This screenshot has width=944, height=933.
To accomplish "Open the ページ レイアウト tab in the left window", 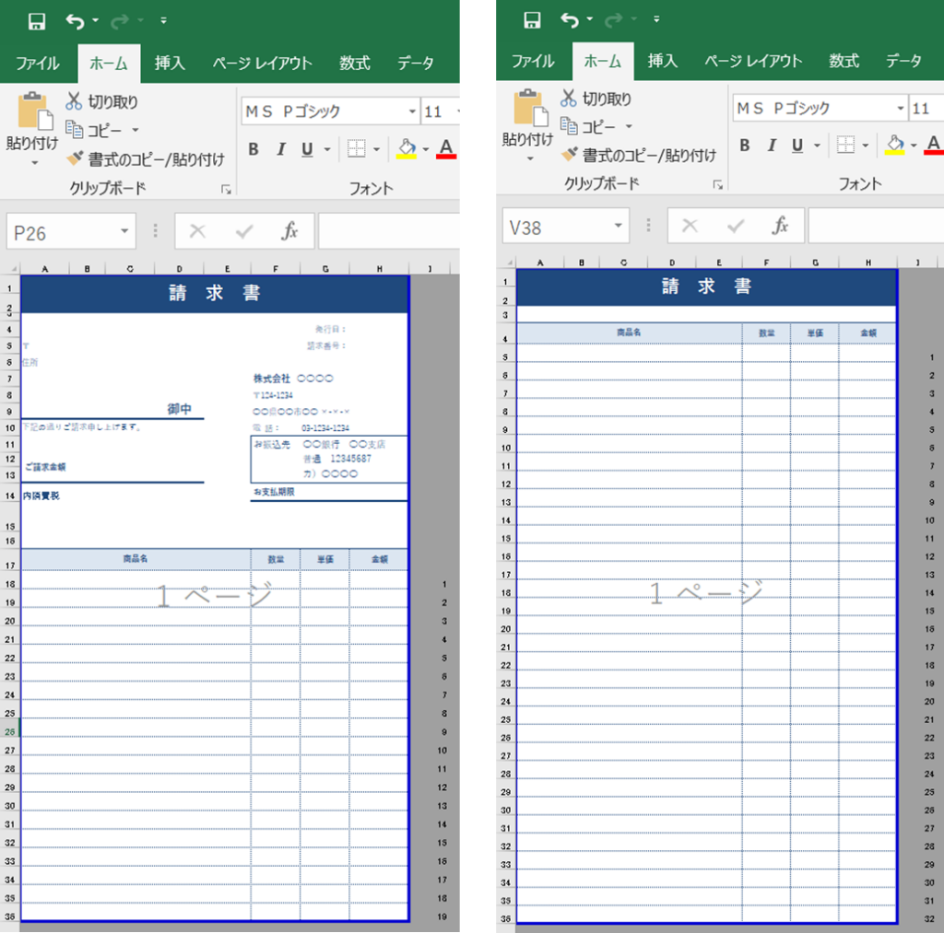I will tap(263, 63).
